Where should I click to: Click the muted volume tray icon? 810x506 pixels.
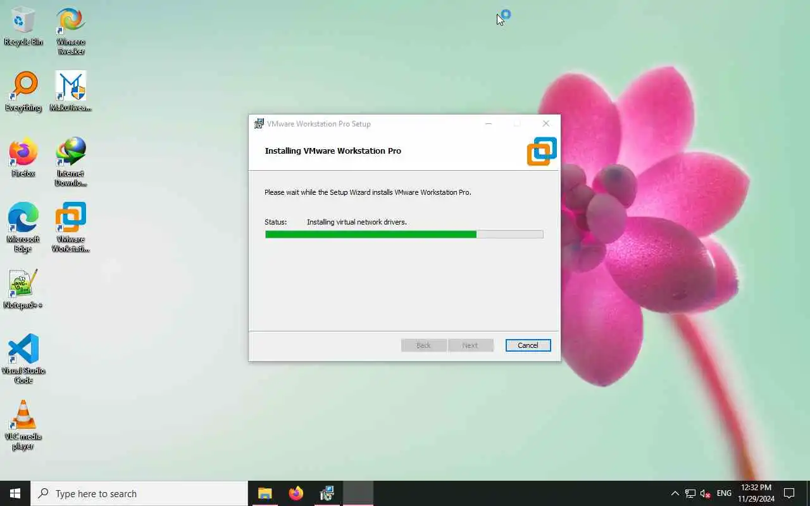[706, 493]
